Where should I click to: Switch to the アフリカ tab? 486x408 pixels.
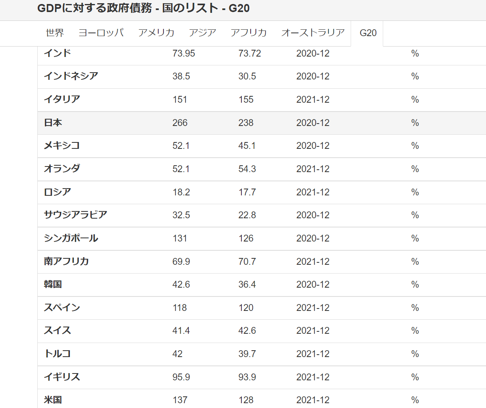(249, 33)
